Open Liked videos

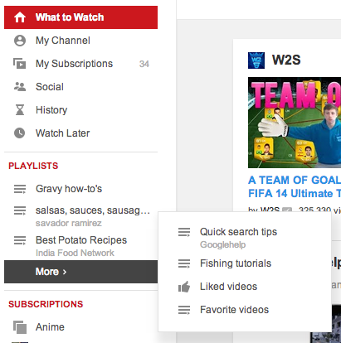tap(228, 287)
